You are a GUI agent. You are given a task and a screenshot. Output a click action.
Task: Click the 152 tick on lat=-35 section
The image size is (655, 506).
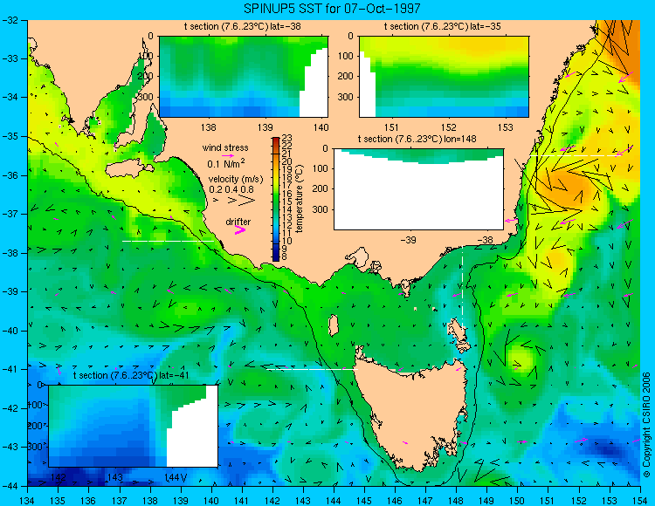[448, 126]
